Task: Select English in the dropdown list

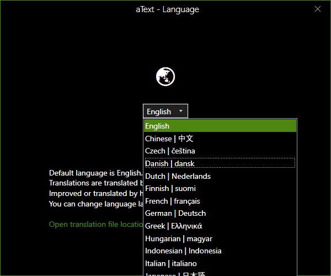Action: (220, 126)
